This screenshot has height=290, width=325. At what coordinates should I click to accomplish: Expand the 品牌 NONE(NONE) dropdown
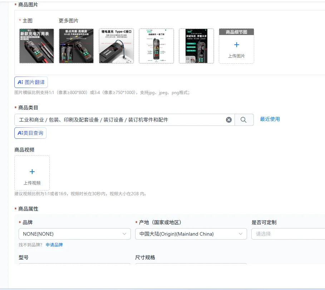75,234
